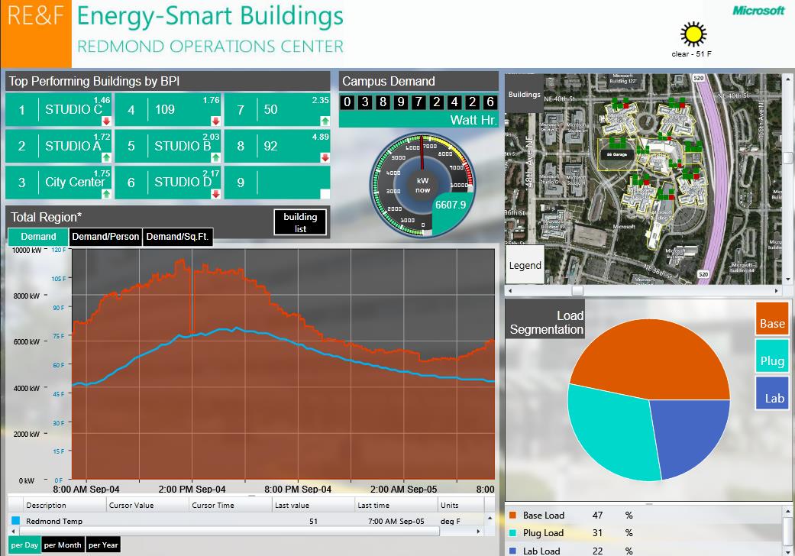Screen dimensions: 795x556
Task: Click the orange RE&F logo tile
Action: (x=36, y=34)
